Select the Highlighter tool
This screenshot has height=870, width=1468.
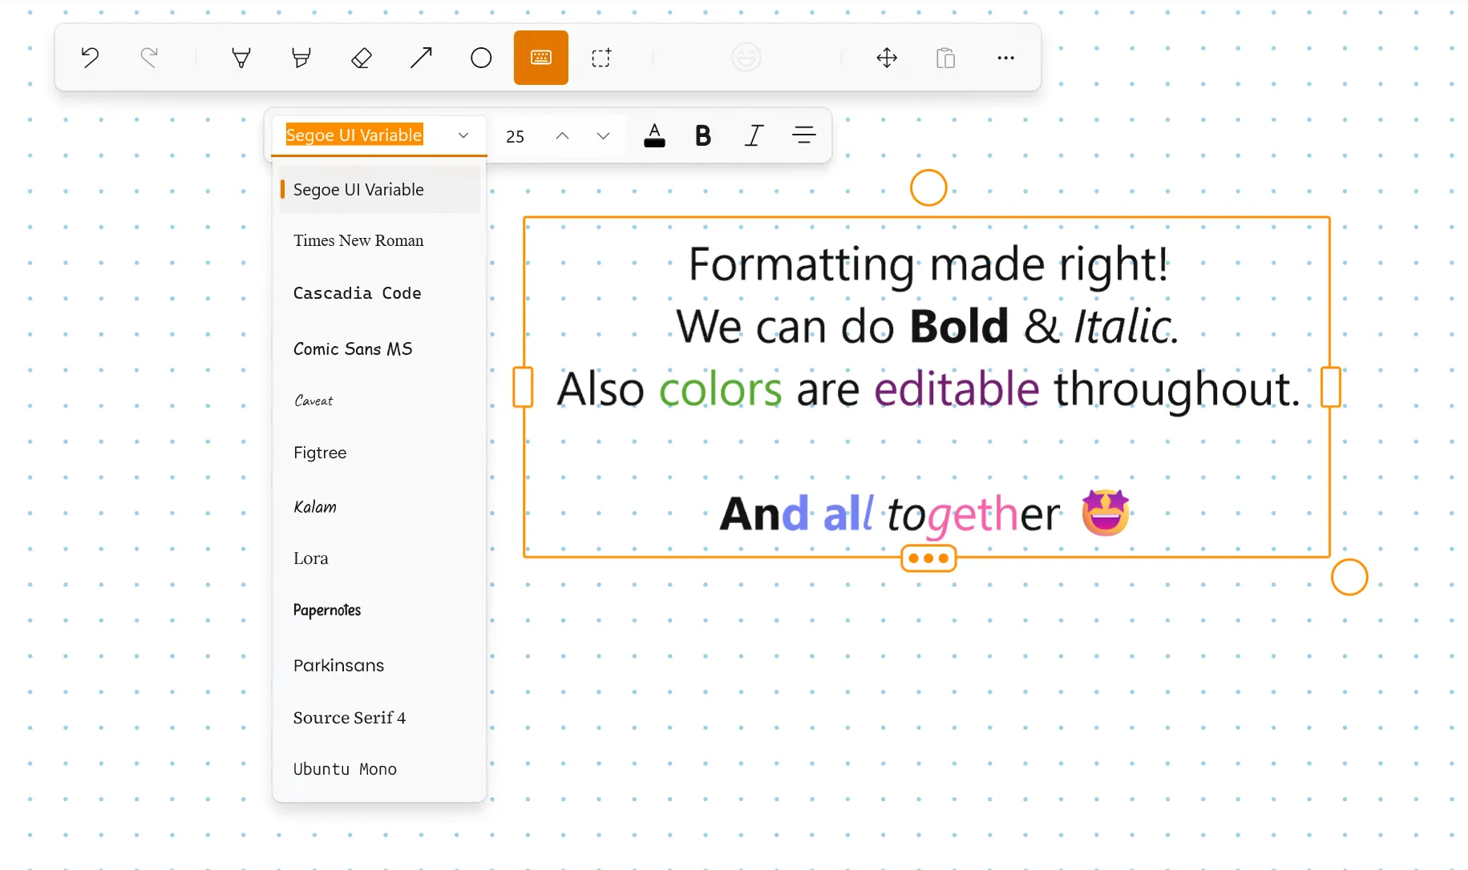[301, 58]
